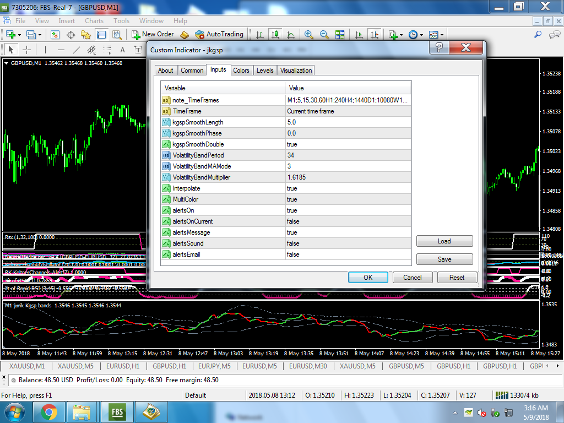Click the Load button

coord(444,241)
